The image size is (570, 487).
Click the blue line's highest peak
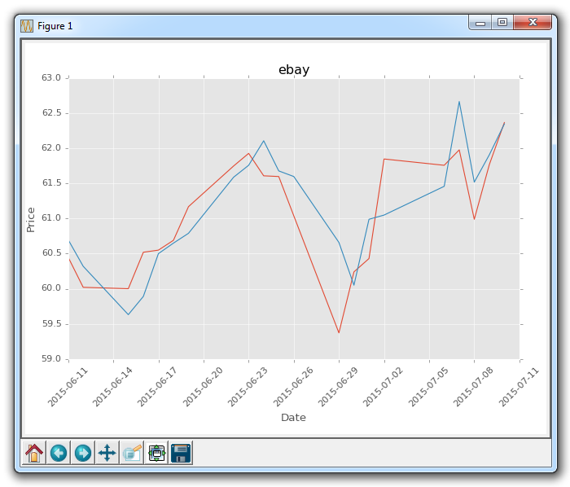[x=459, y=102]
